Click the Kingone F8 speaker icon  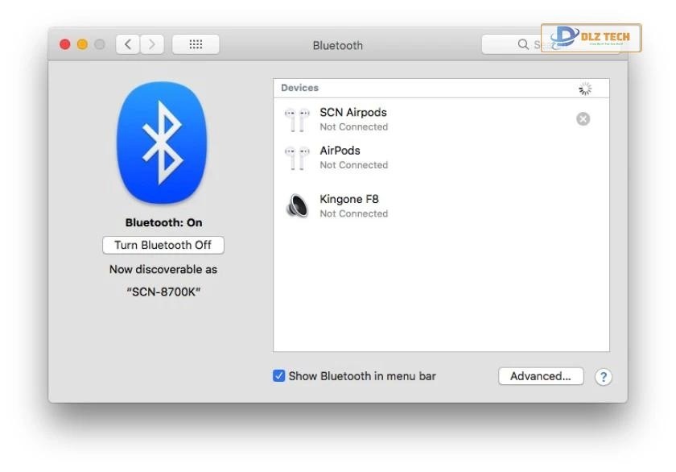(296, 206)
